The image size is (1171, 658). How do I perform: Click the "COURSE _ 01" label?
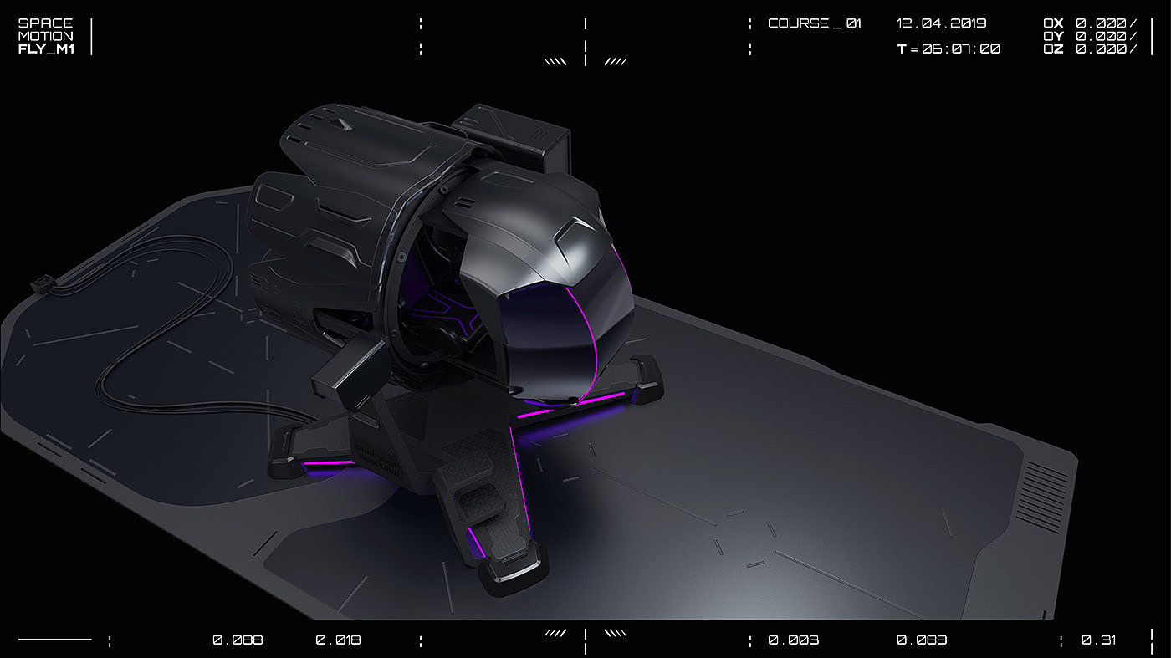[x=815, y=23]
